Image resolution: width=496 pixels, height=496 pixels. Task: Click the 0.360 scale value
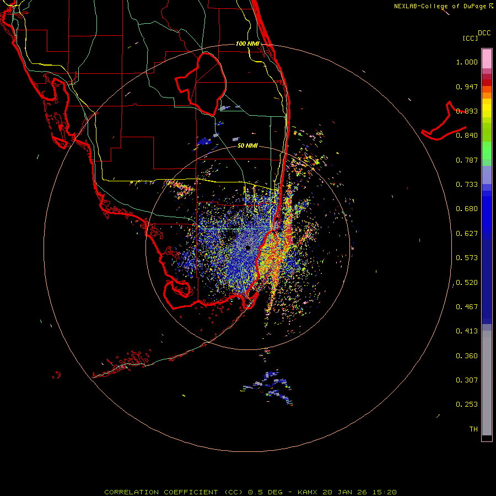467,356
